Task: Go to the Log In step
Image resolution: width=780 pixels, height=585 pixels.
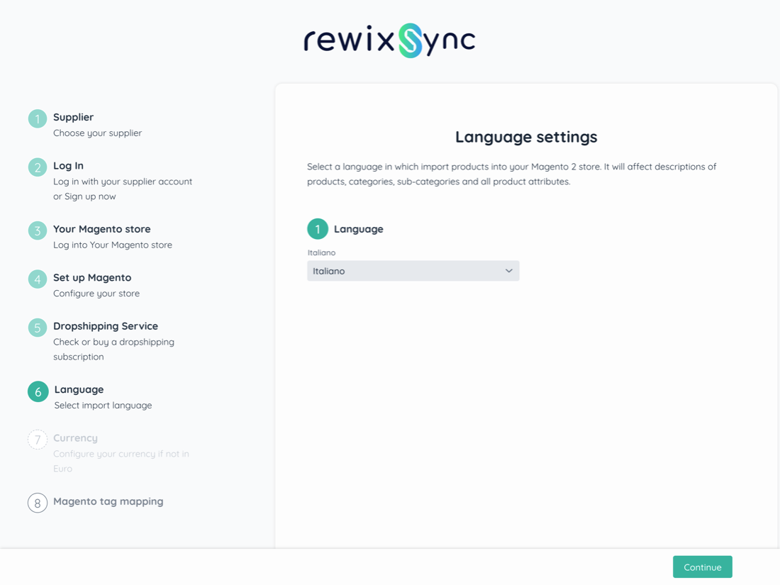Action: [x=68, y=165]
